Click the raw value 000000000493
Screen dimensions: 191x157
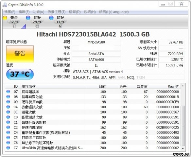tap(167, 132)
